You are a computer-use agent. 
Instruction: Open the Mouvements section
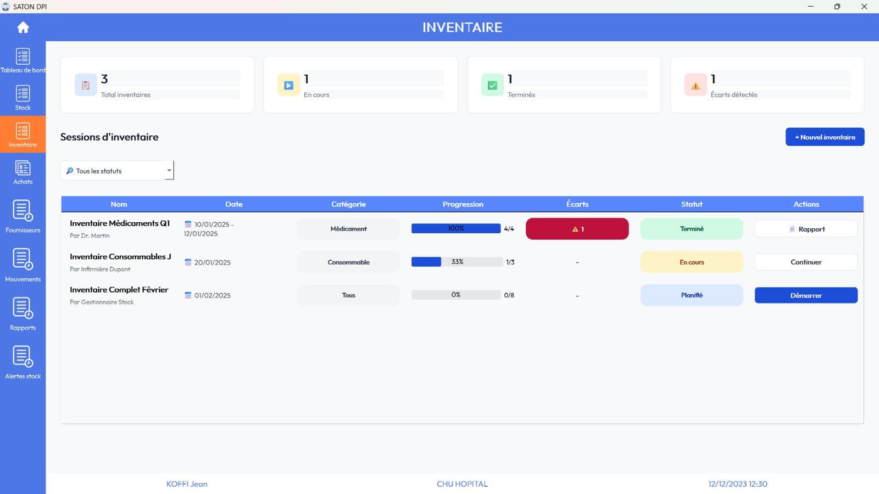click(x=23, y=265)
